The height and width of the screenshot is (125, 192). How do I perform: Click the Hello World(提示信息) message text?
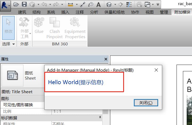tap(76, 82)
